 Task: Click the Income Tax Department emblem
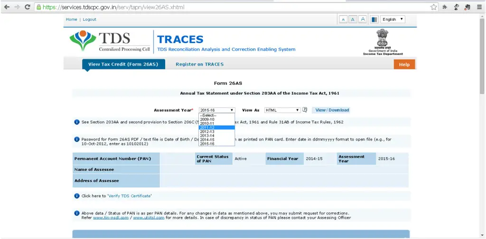tap(383, 43)
